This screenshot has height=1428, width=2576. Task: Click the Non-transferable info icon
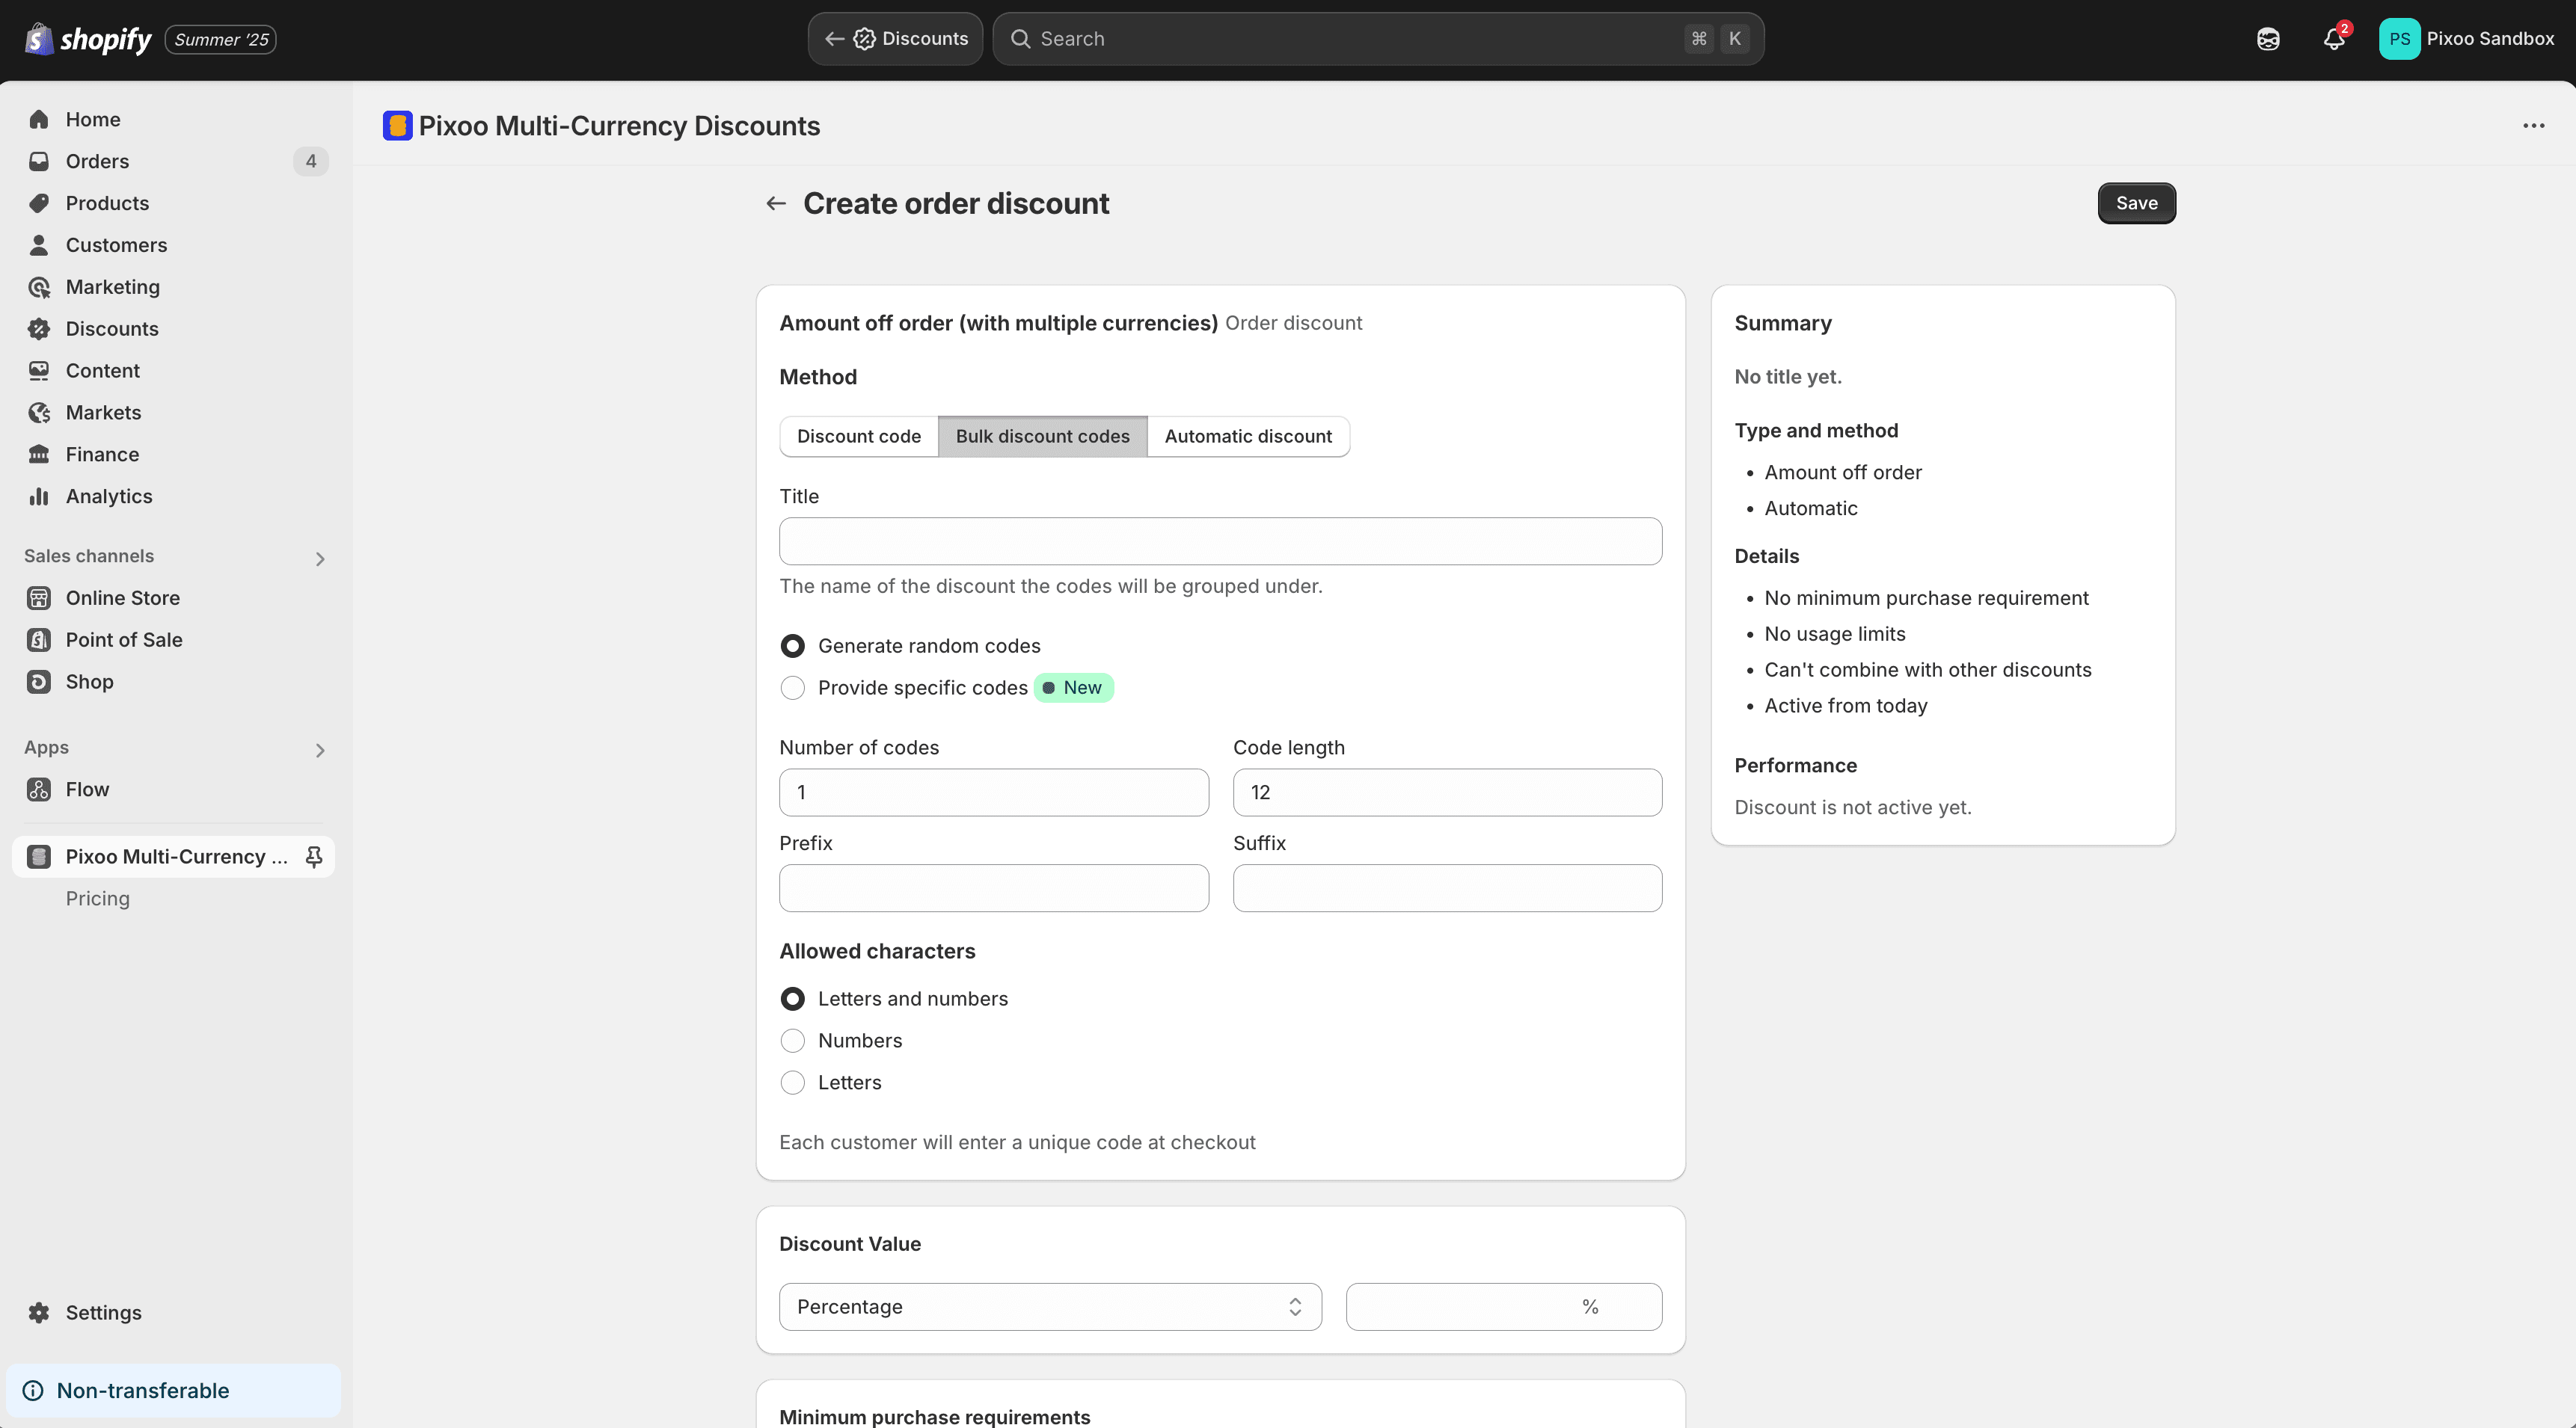33,1391
